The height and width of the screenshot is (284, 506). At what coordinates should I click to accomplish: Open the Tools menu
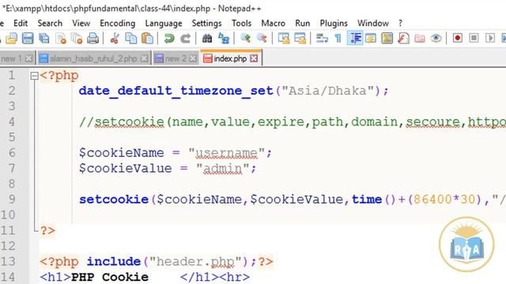pyautogui.click(x=241, y=23)
